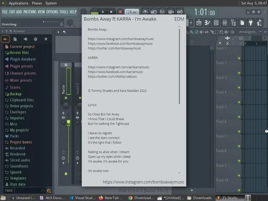This screenshot has width=268, height=201.
Task: Mute the Master mixer channel
Action: [66, 98]
